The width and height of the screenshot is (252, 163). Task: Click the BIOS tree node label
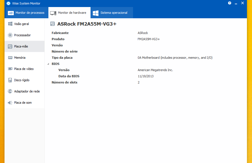point(55,64)
